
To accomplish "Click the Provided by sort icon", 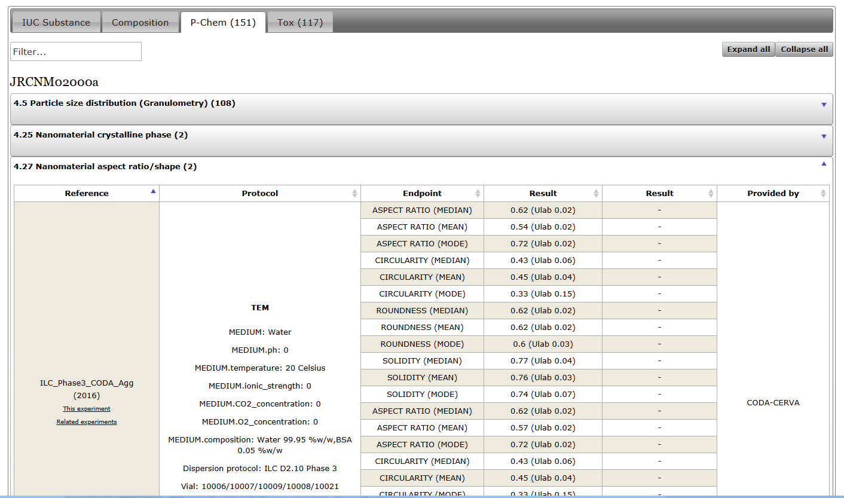I will tap(823, 194).
